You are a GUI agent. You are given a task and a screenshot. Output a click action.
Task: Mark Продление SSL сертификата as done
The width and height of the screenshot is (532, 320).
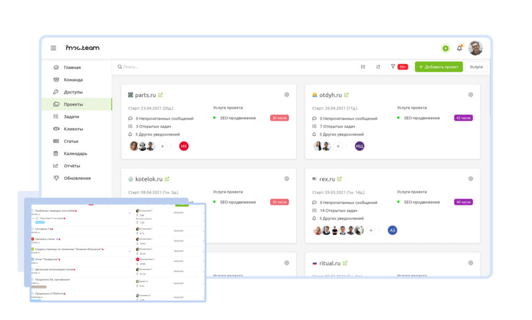tap(33, 280)
